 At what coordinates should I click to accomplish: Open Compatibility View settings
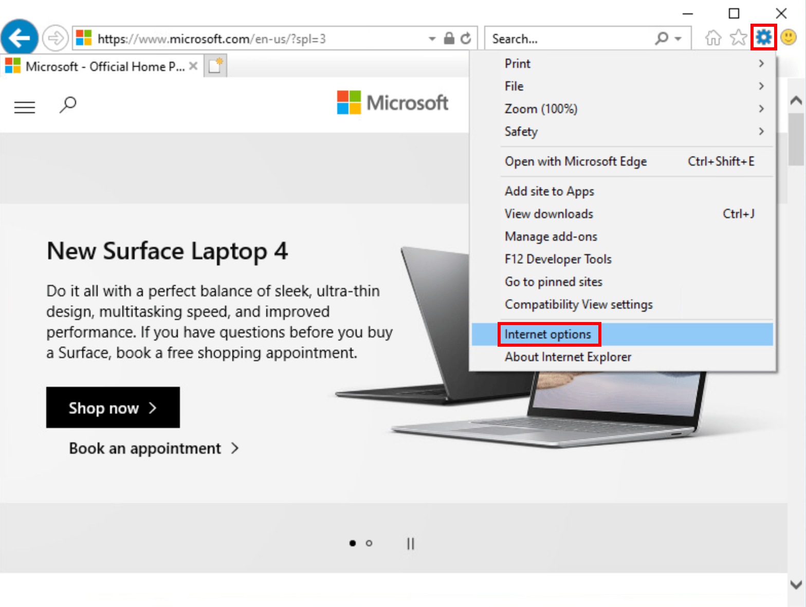click(622, 304)
